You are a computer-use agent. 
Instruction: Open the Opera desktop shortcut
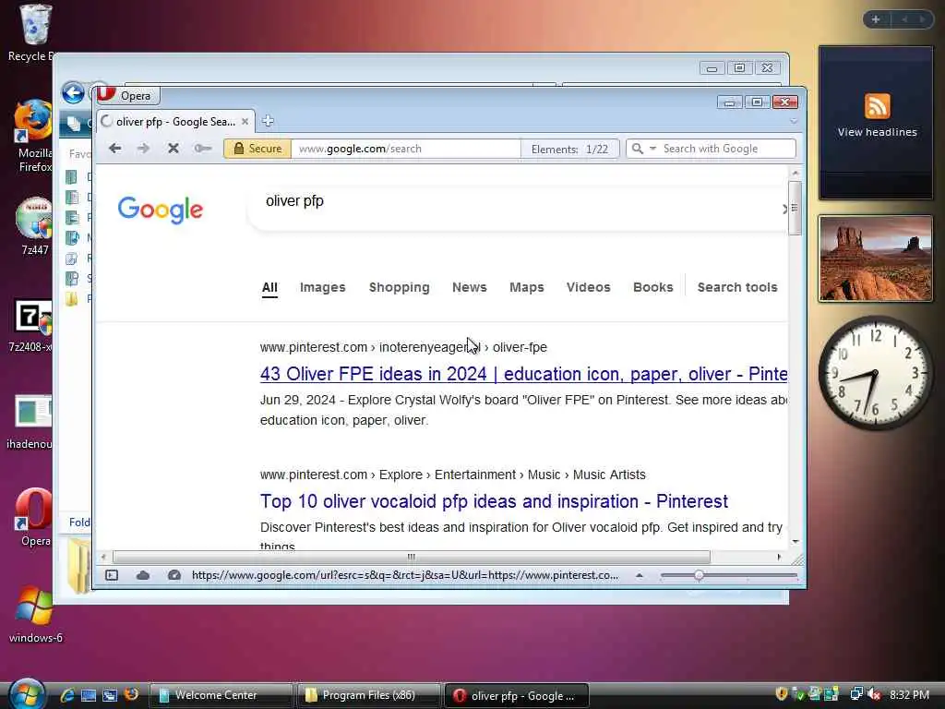click(x=34, y=517)
